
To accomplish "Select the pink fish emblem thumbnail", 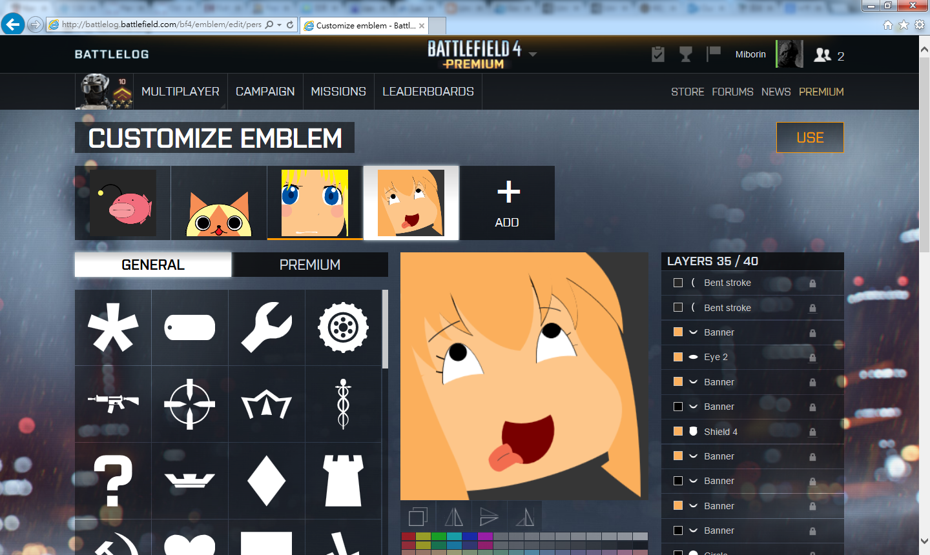I will tap(123, 203).
